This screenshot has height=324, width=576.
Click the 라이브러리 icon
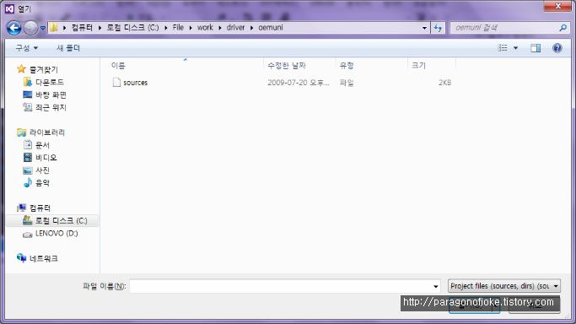tap(22, 132)
